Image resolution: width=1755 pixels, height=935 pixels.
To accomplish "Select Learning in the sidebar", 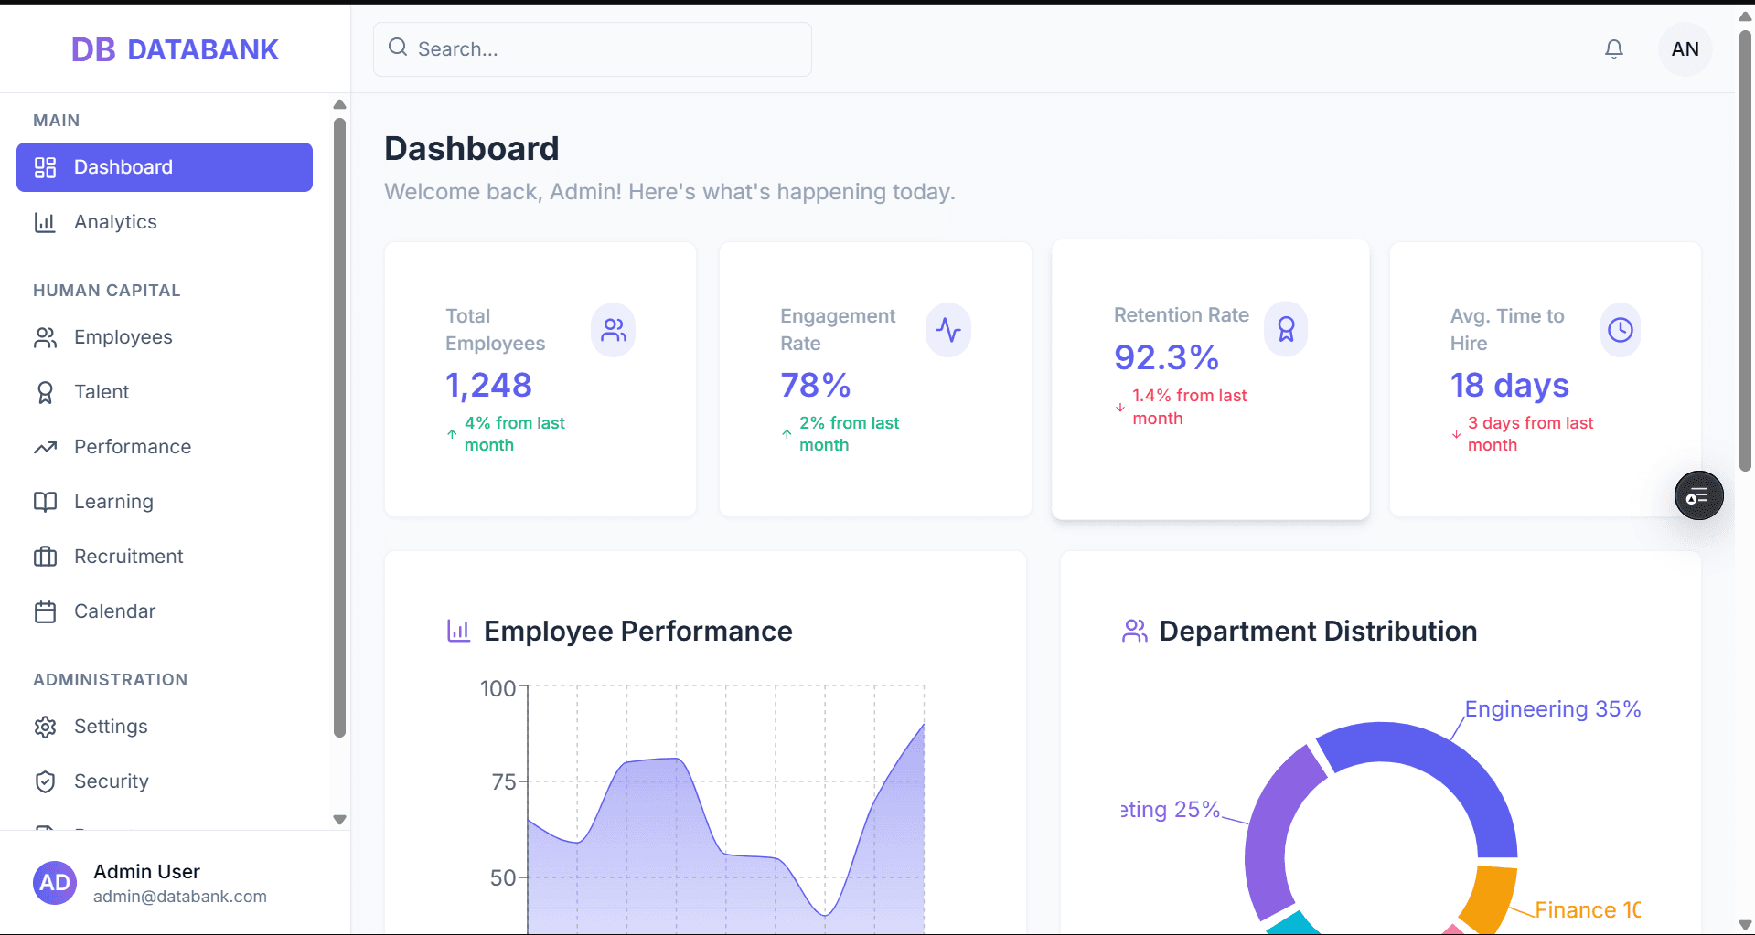I will pyautogui.click(x=165, y=502).
